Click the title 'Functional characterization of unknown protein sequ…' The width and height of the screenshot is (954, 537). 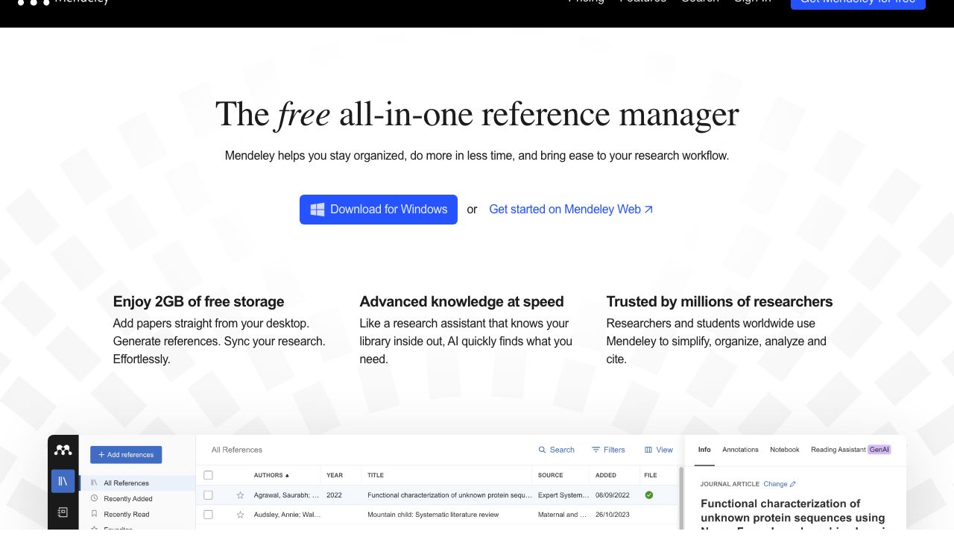coord(449,494)
